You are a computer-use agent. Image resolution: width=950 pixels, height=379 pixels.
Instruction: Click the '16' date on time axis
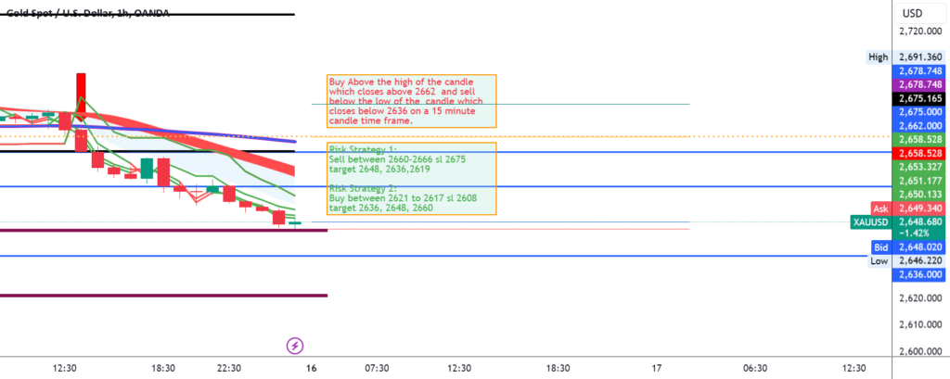[x=312, y=368]
